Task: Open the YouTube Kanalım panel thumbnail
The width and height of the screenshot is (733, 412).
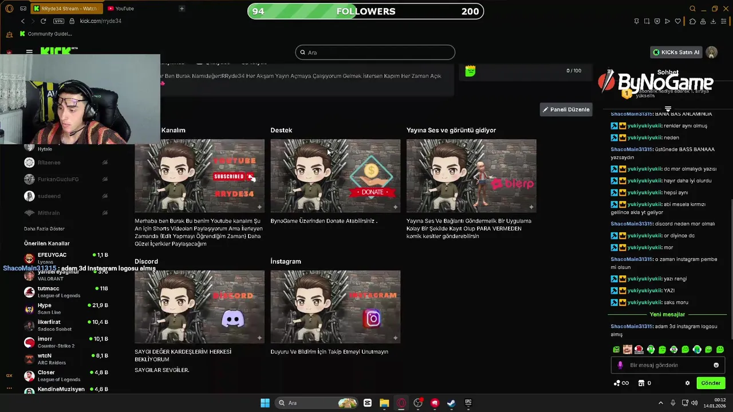Action: pos(199,176)
